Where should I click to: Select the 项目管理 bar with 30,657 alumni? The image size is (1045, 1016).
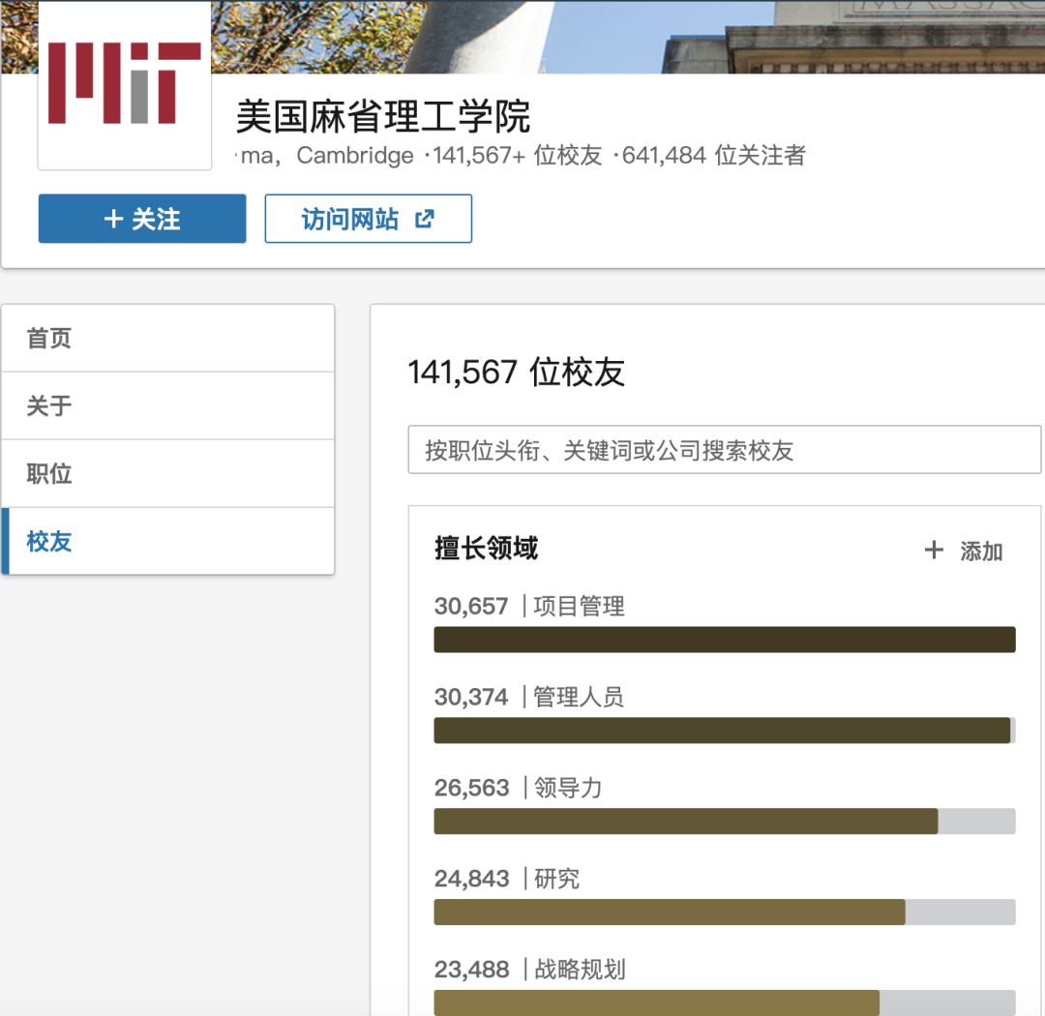tap(725, 640)
